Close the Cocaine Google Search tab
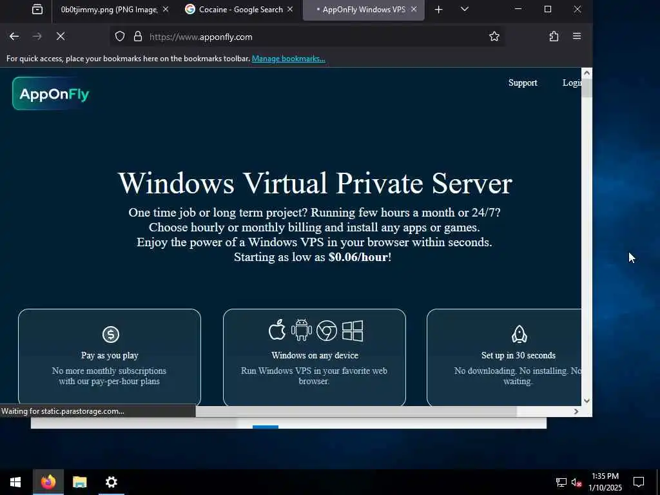Viewport: 660px width, 495px height. click(x=290, y=9)
